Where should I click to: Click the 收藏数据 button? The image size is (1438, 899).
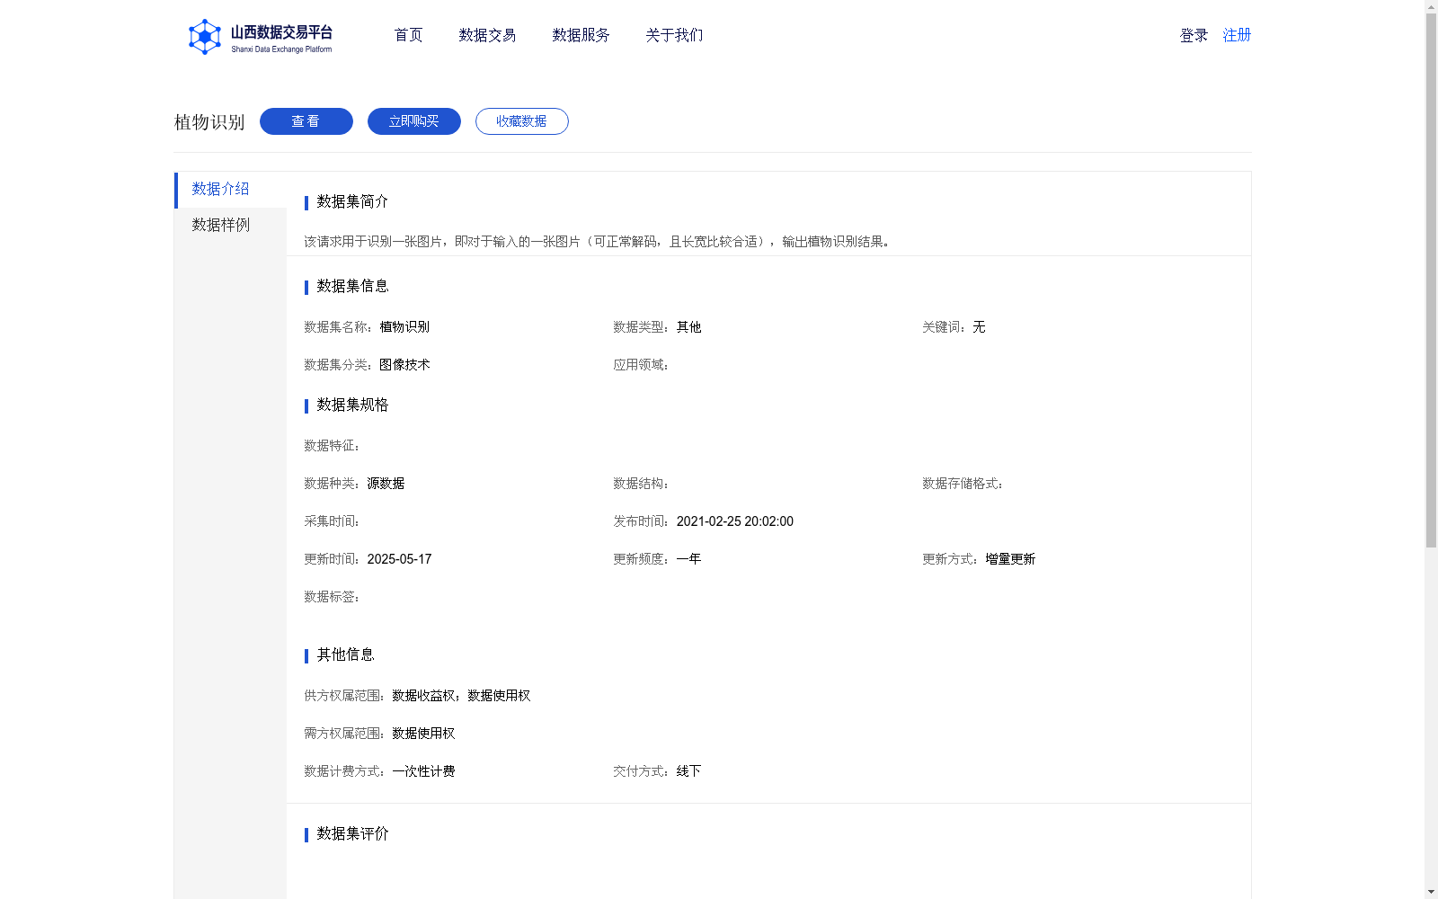(x=522, y=121)
